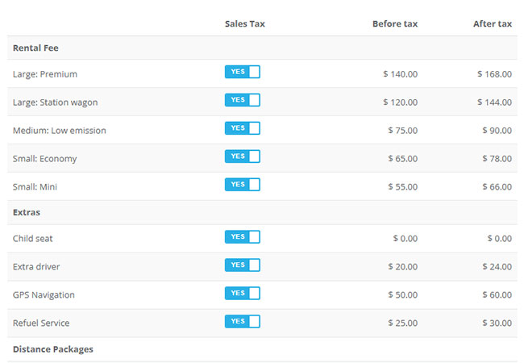Toggle sales tax for Large: Station wagon

click(x=243, y=100)
